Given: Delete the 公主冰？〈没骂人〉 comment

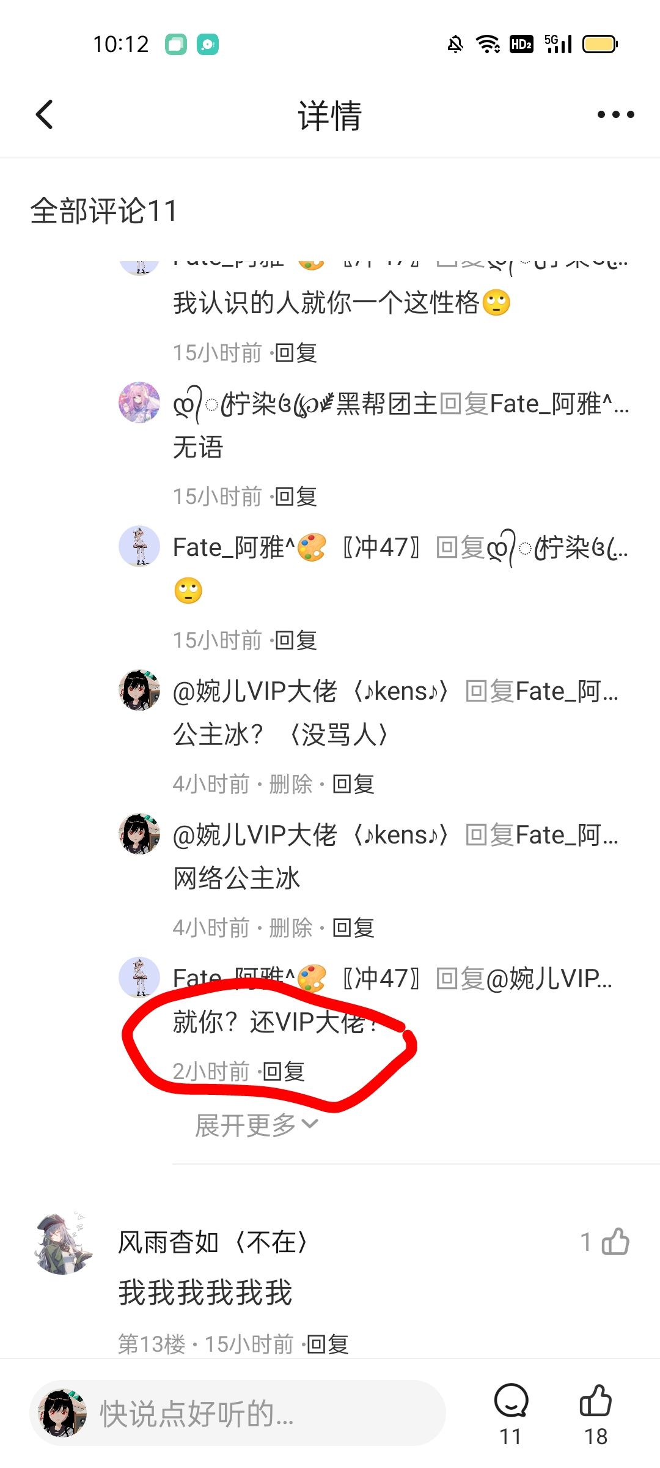Looking at the screenshot, I should point(291,784).
